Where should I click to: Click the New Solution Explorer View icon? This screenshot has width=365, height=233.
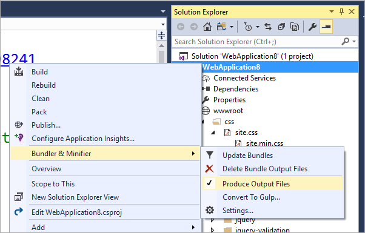tap(19, 197)
